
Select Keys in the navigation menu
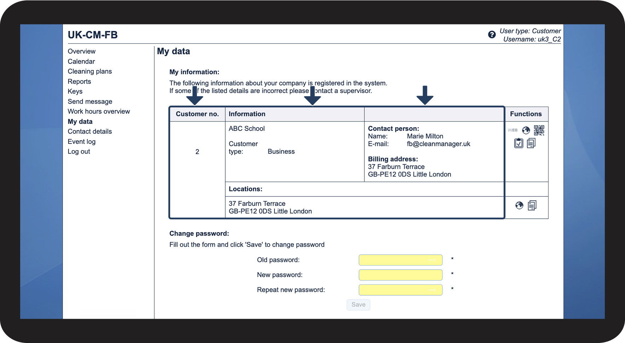click(x=75, y=91)
